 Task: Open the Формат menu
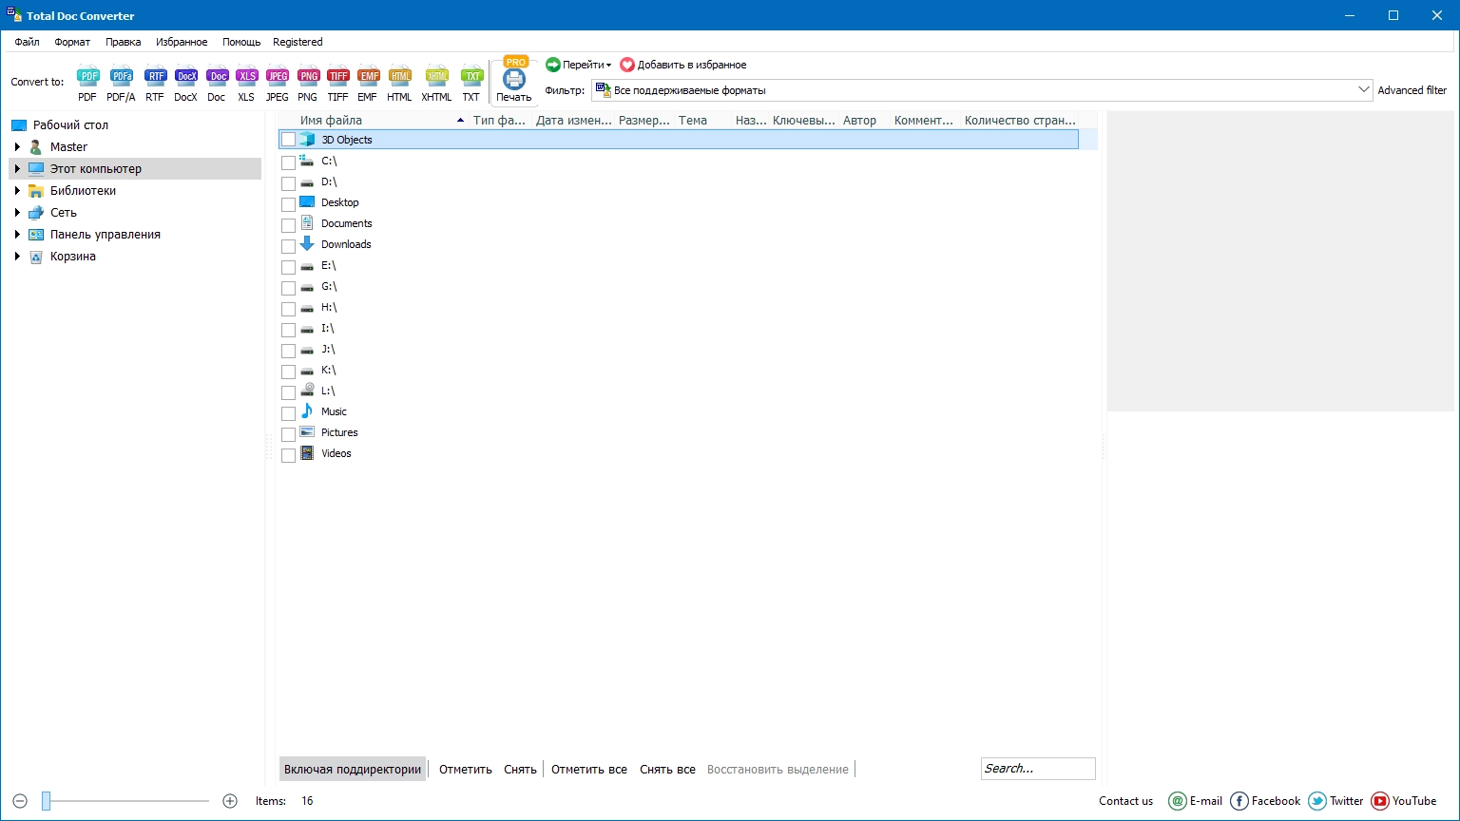tap(72, 42)
